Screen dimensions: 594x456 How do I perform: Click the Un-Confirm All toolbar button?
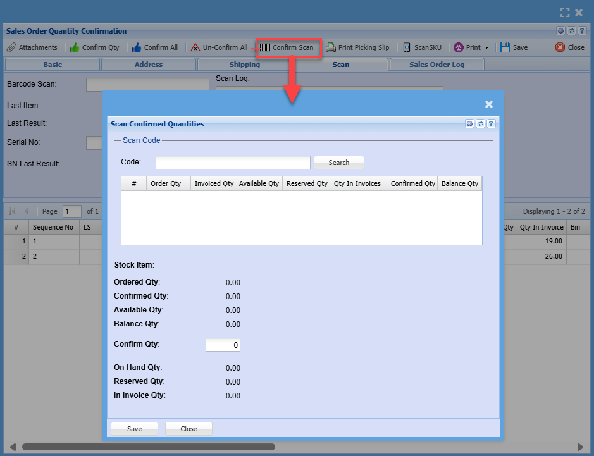coord(219,47)
